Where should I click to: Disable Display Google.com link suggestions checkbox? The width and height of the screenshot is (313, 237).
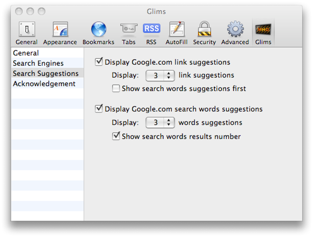[x=99, y=62]
